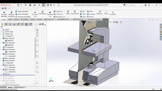The width and height of the screenshot is (162, 91).
Task: Switch to the Direct Editing tab
Action: [25, 19]
